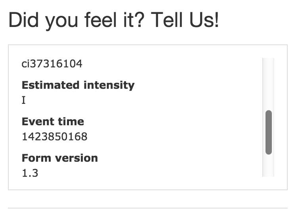Click scrollbar track below the thumb
Image resolution: width=298 pixels, height=218 pixels.
[x=268, y=166]
